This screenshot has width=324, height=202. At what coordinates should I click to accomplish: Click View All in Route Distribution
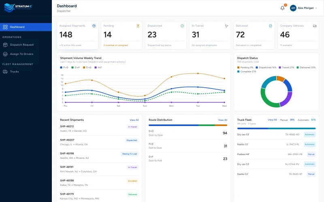[x=222, y=120]
